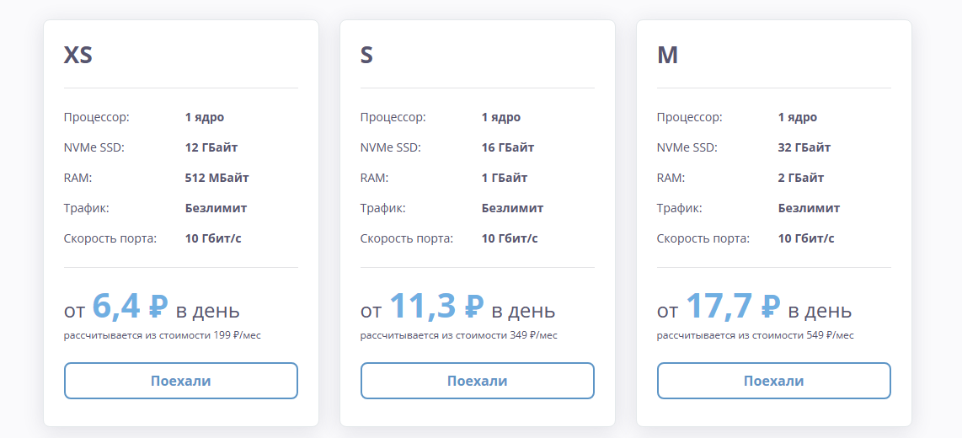Click the 1 ГБайт RAM value
962x438 pixels.
[x=505, y=178]
